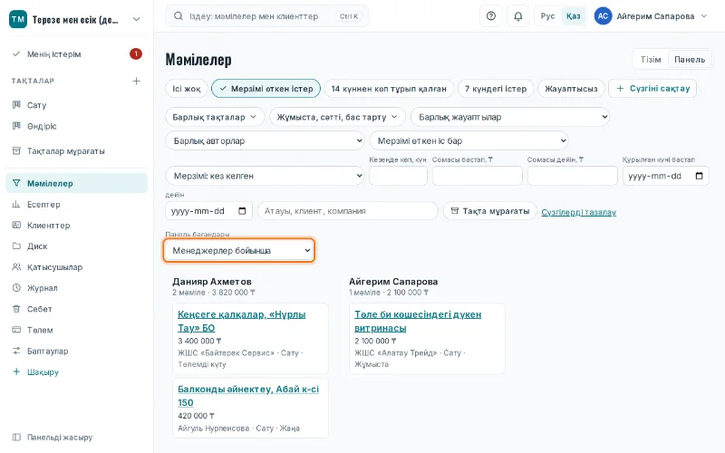Open the Журнал sidebar item
725x453 pixels.
pyautogui.click(x=77, y=288)
